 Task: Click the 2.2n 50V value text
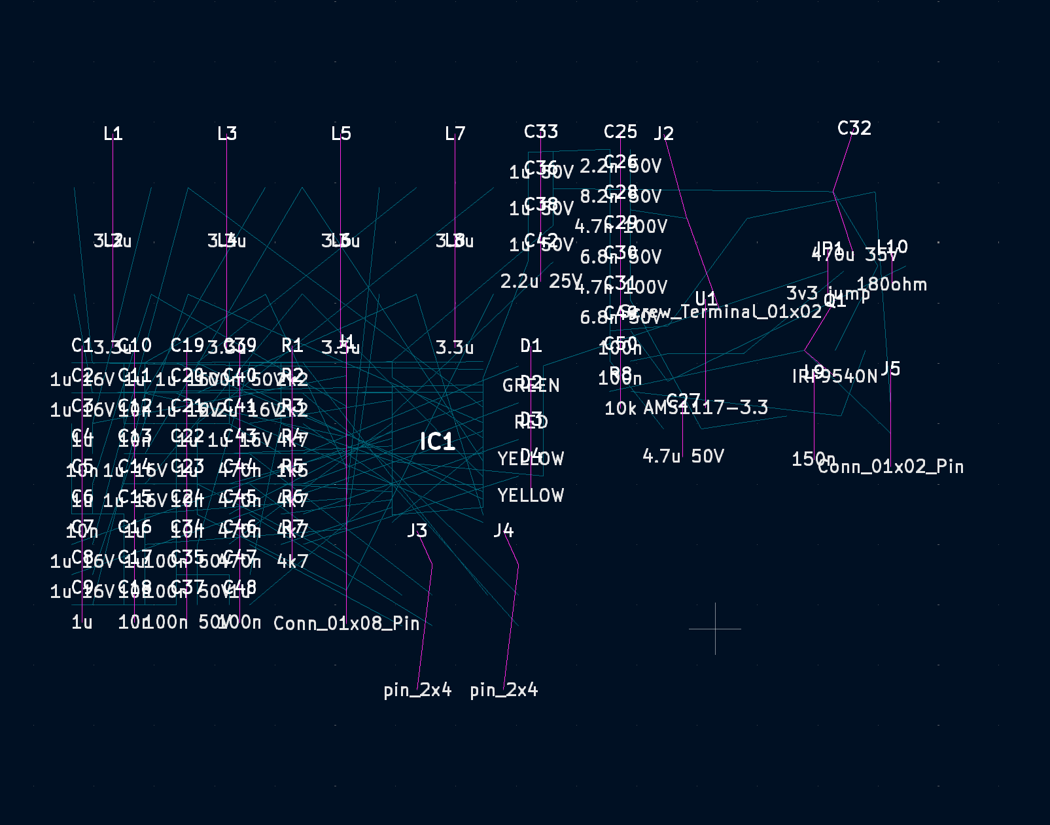point(621,166)
